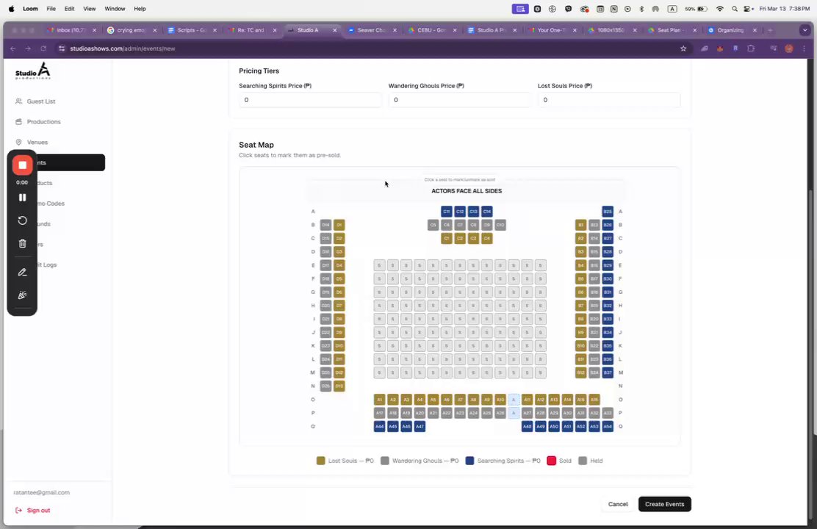Activate the Loom drawing pen tool
Image resolution: width=817 pixels, height=529 pixels.
(x=22, y=272)
